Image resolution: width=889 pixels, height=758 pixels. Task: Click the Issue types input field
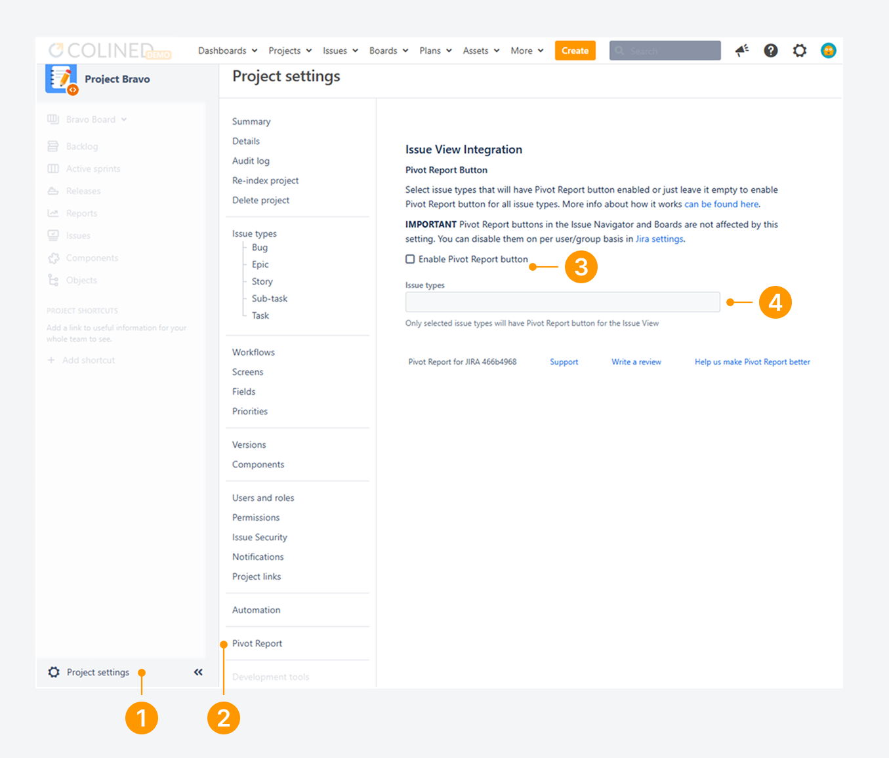coord(563,302)
